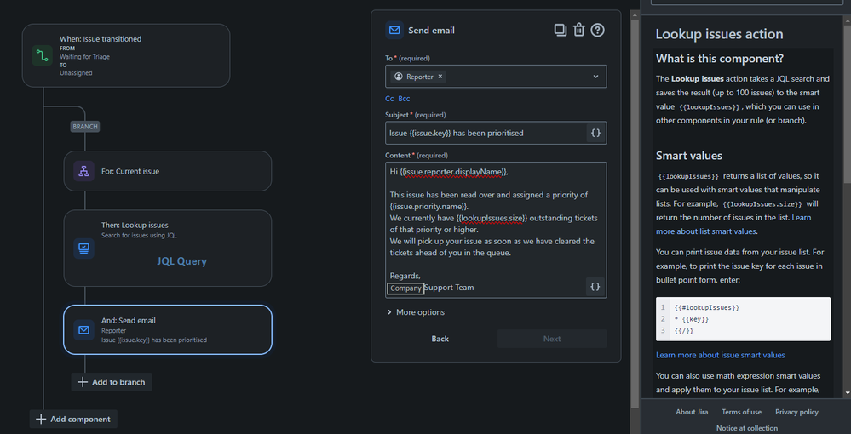
Task: Click the Lookup issues component icon
Action: pos(83,248)
